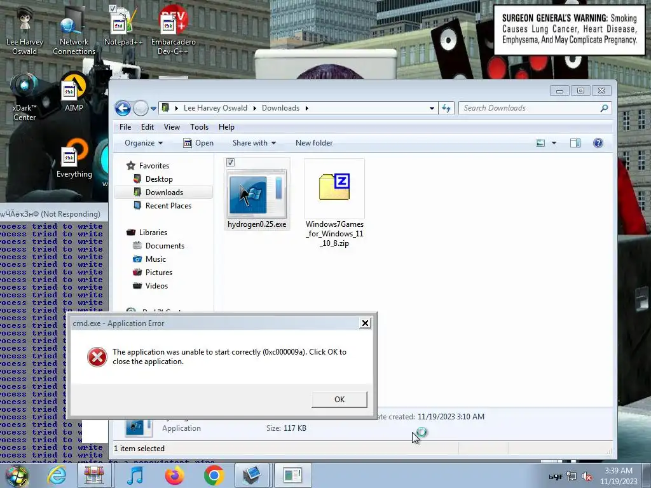Viewport: 651px width, 488px height.
Task: Open the Lee Harvey Oswald desktop icon
Action: tap(25, 31)
